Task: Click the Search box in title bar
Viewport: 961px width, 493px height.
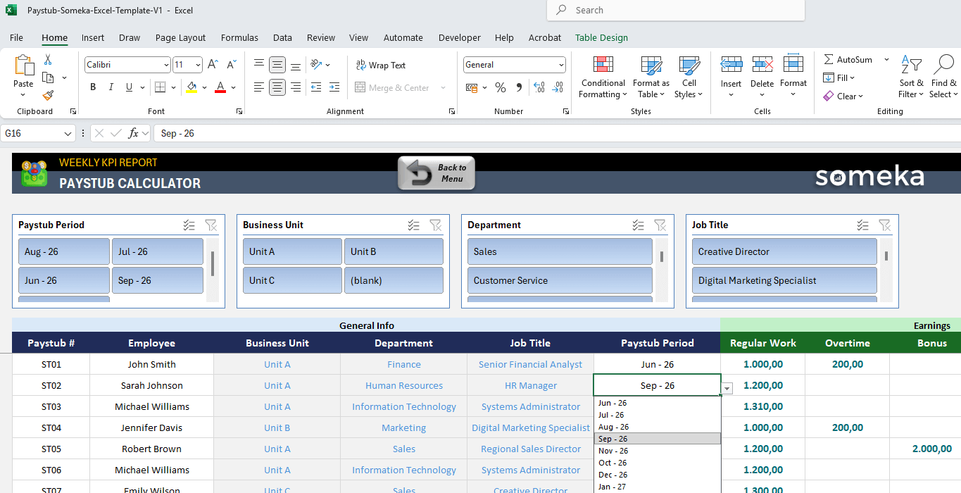Action: 676,11
